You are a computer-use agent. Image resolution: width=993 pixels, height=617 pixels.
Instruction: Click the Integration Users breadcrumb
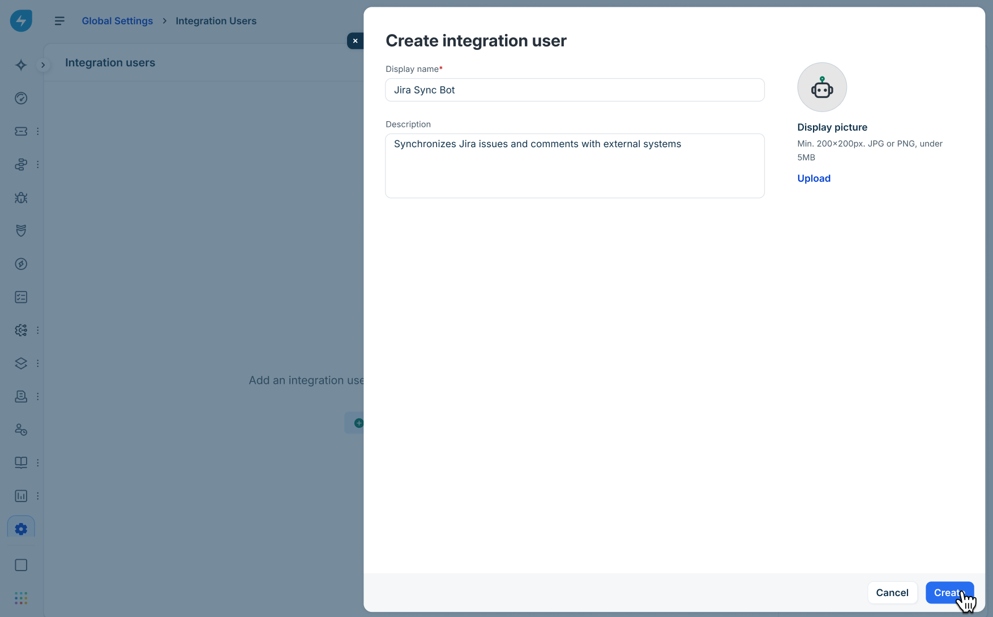216,21
